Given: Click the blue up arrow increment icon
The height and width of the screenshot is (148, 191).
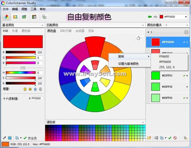Looking at the screenshot, I should pos(35,89).
